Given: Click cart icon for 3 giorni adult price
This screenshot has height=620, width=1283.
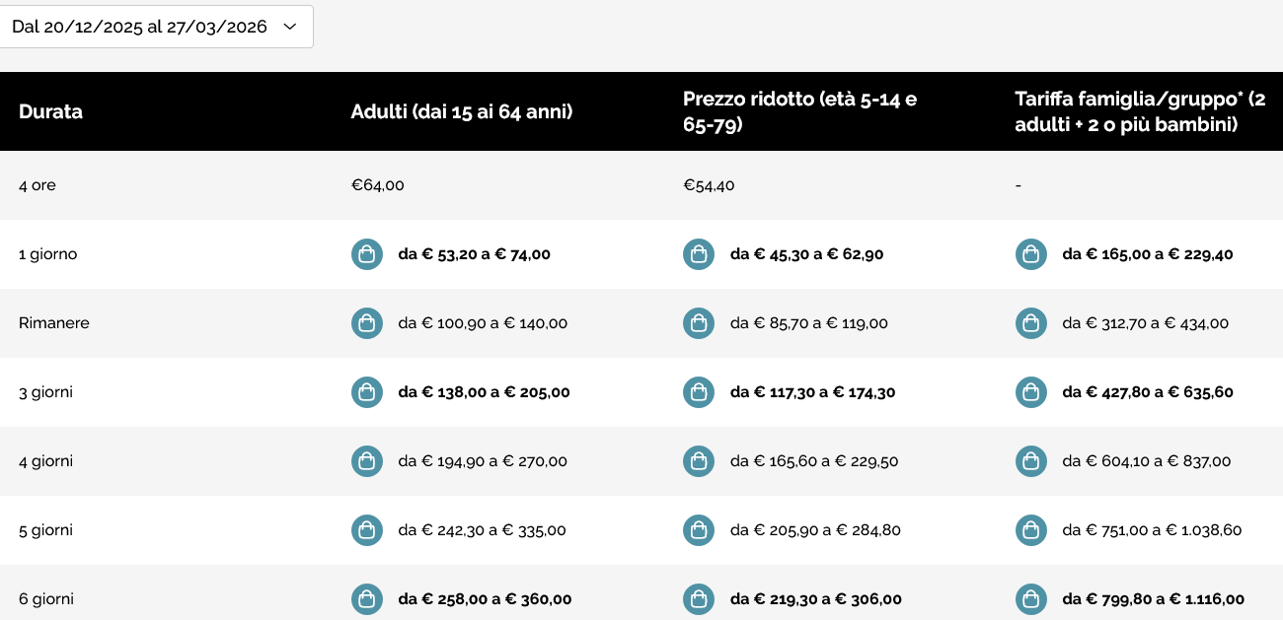Looking at the screenshot, I should pos(367,392).
